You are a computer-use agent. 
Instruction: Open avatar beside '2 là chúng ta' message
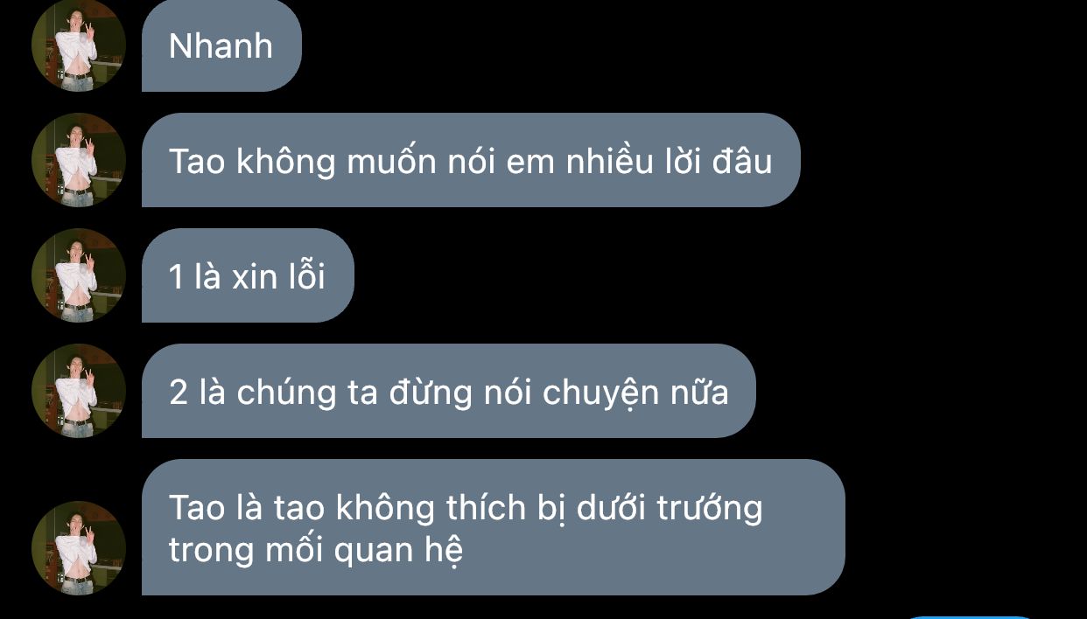79,391
